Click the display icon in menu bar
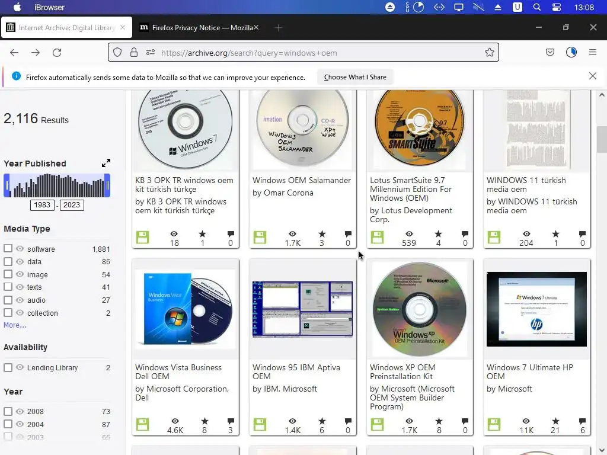 coord(459,7)
